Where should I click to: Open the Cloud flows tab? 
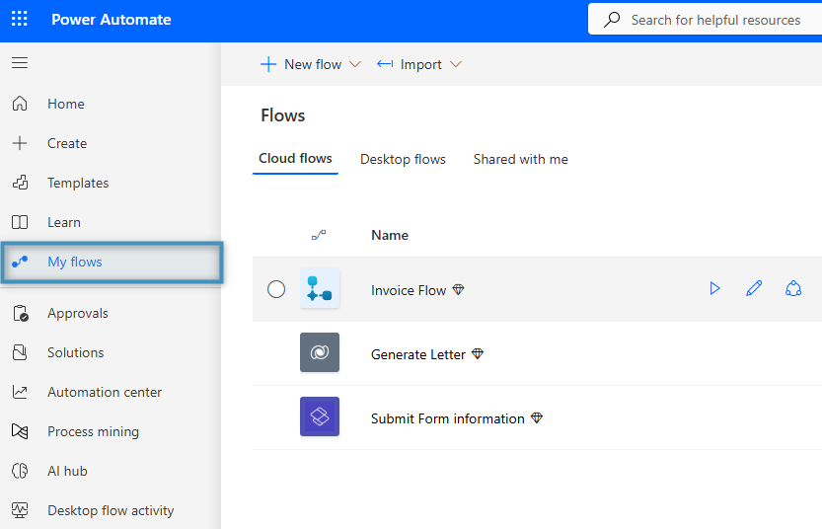coord(295,159)
